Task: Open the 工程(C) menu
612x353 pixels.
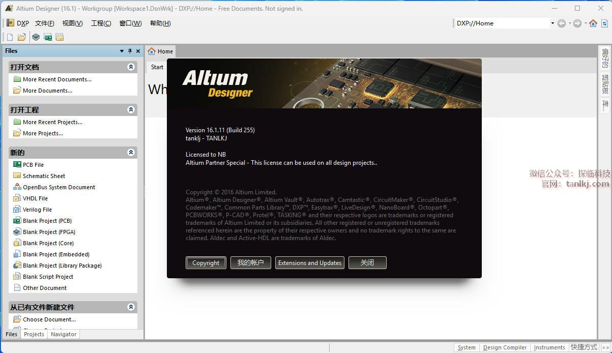Action: click(101, 23)
